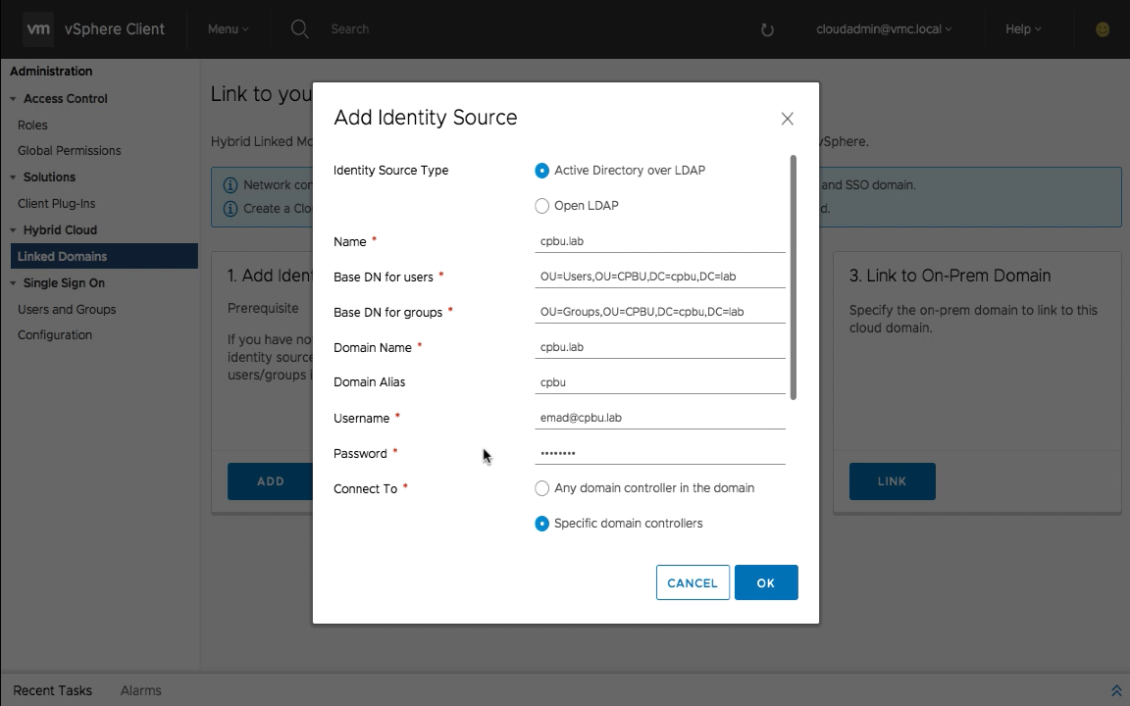Close the Add Identity Source dialog
The width and height of the screenshot is (1130, 706).
[x=787, y=119]
